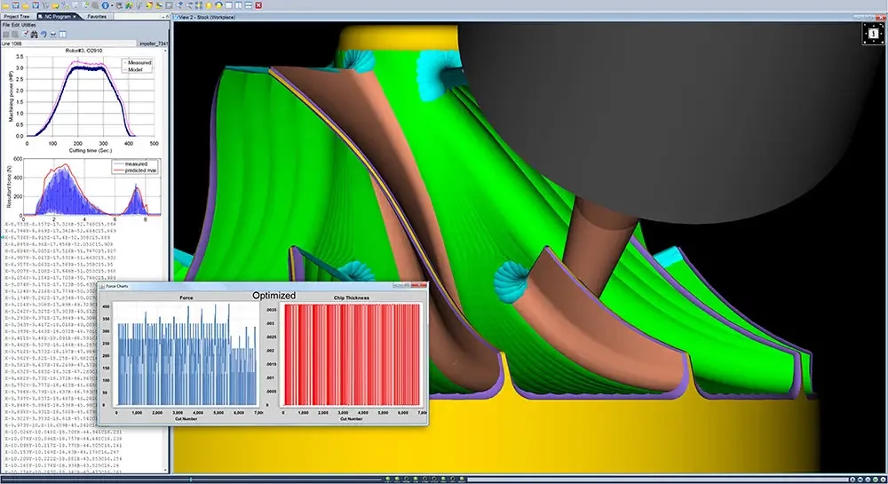
Task: Open the dropdown arrow beside Info icon
Action: [x=112, y=5]
